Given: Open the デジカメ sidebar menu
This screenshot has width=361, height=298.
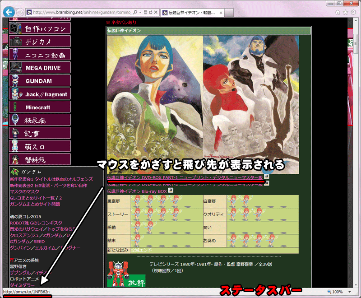Looking at the screenshot, I should tap(40, 41).
